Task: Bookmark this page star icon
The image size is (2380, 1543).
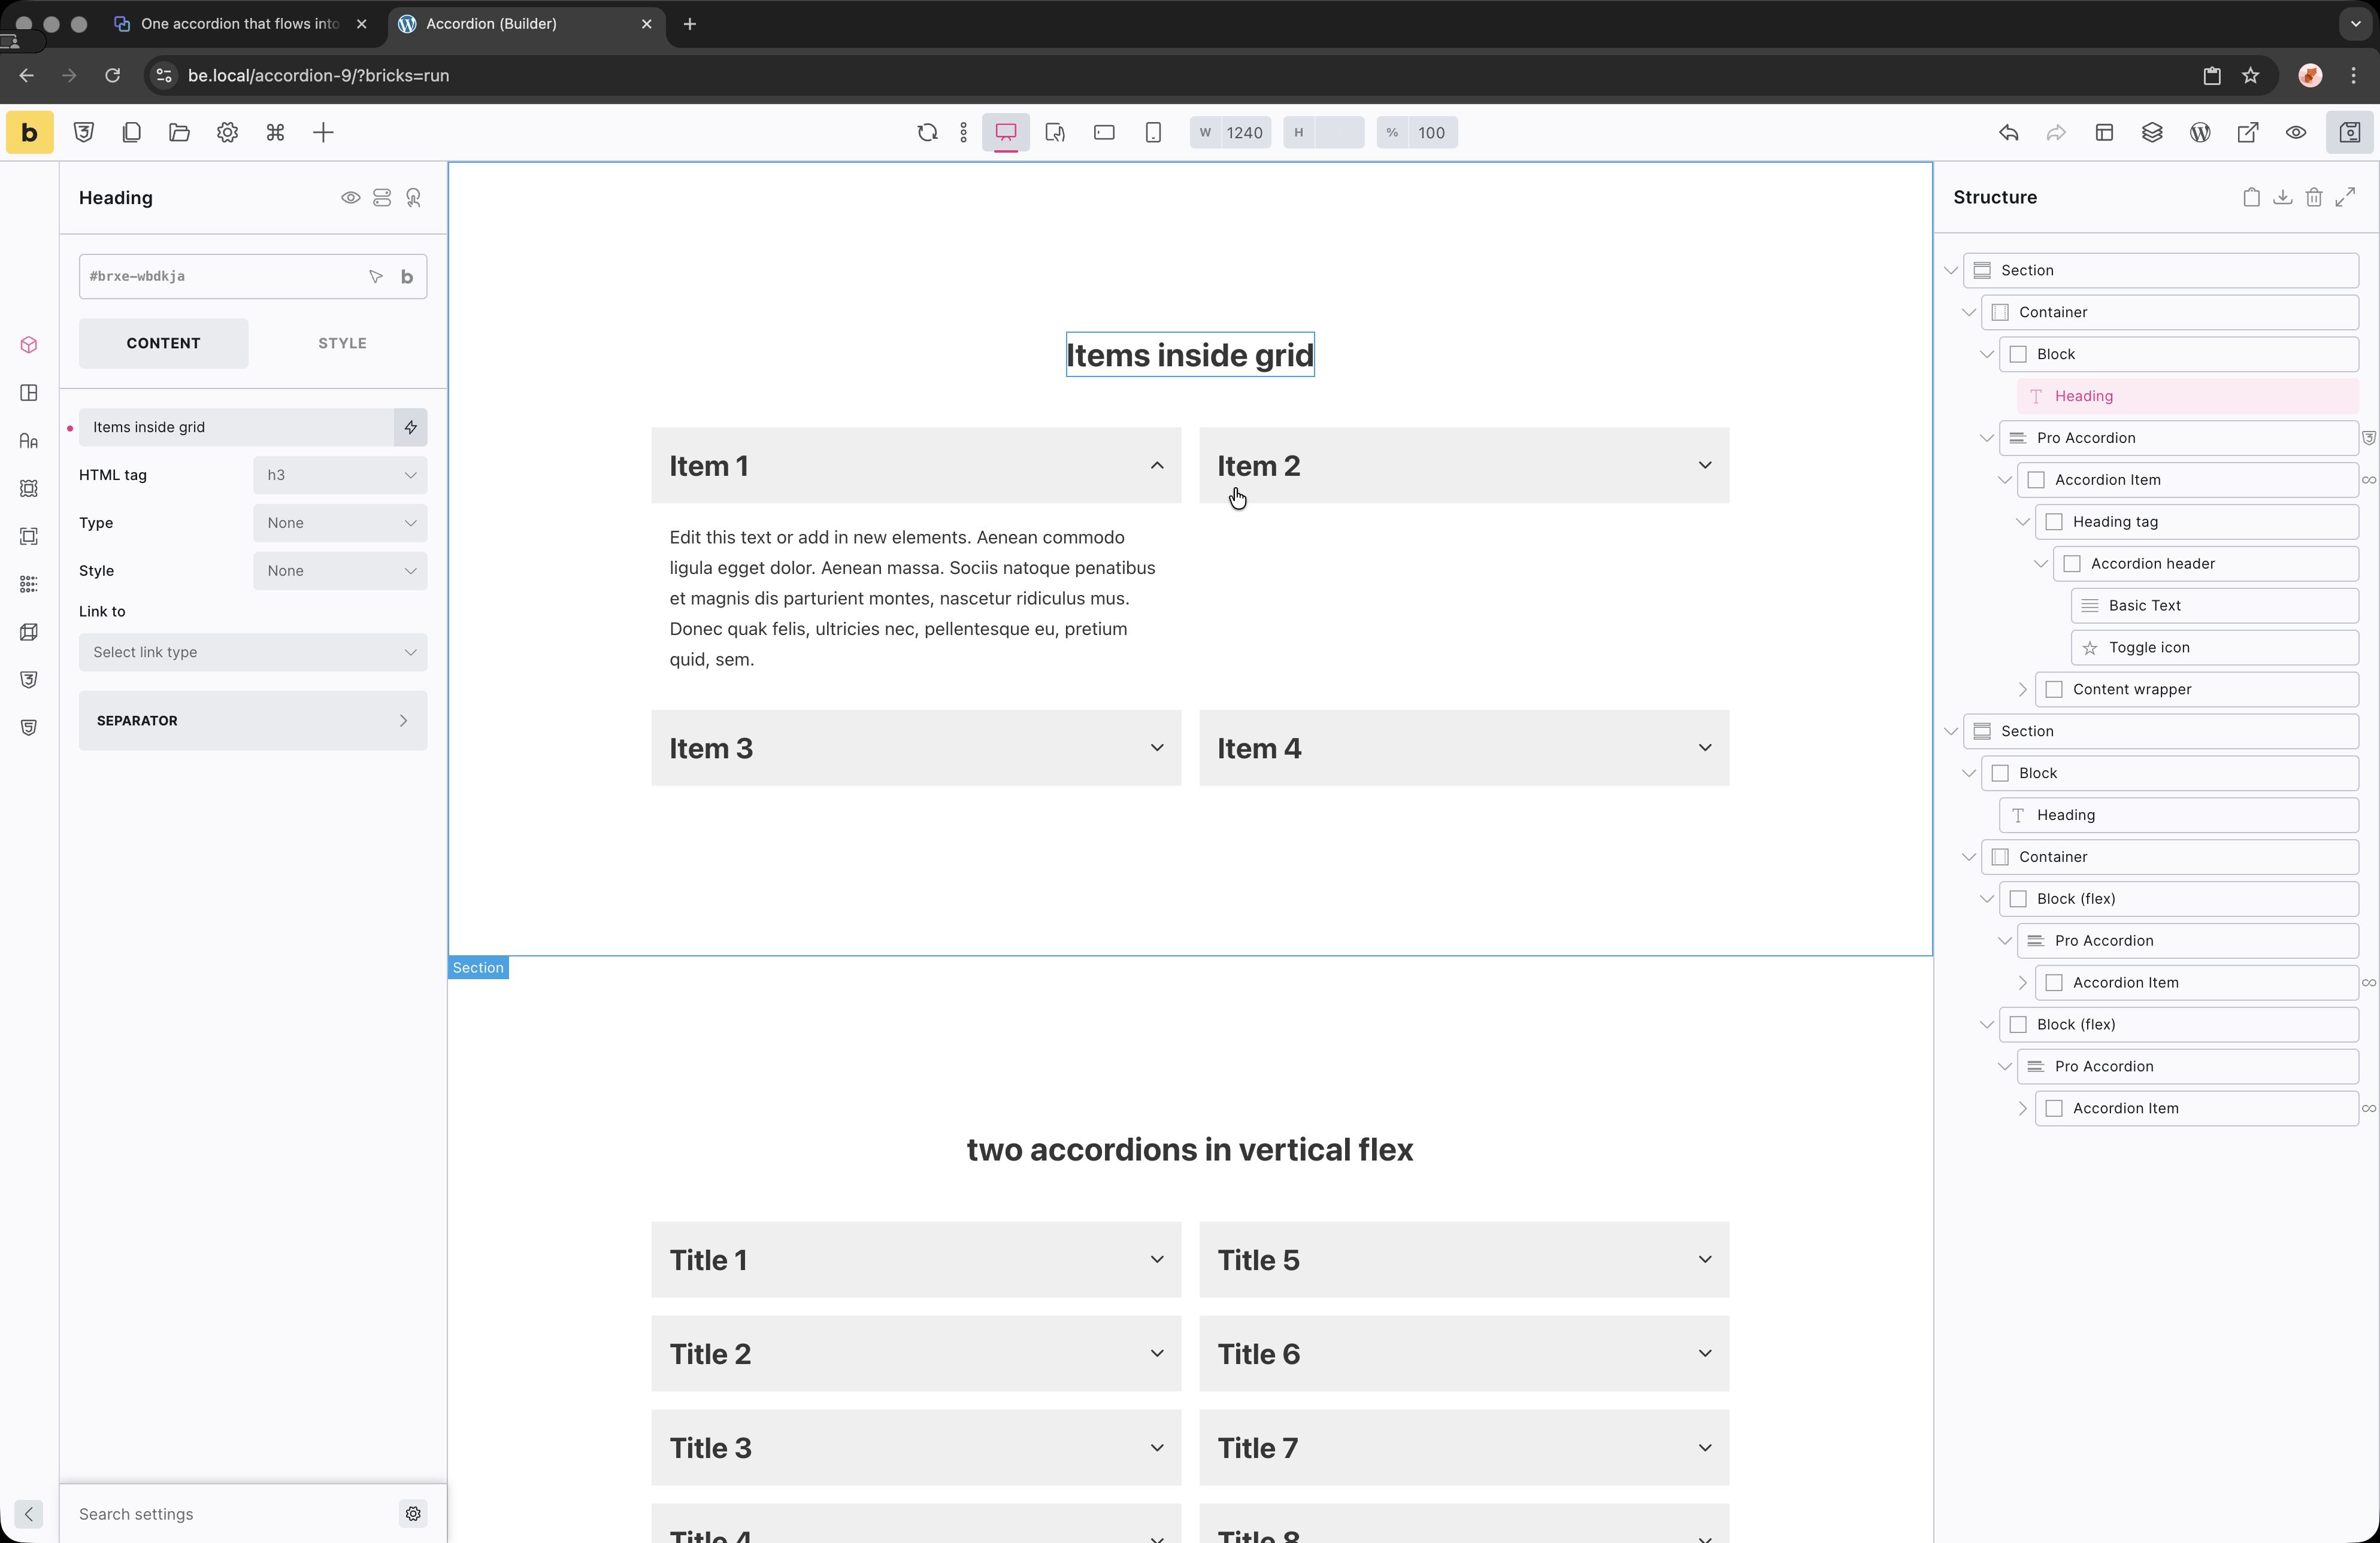Action: (x=2250, y=76)
